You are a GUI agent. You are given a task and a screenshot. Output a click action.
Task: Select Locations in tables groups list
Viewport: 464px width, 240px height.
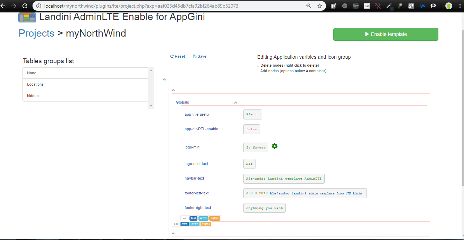point(85,84)
